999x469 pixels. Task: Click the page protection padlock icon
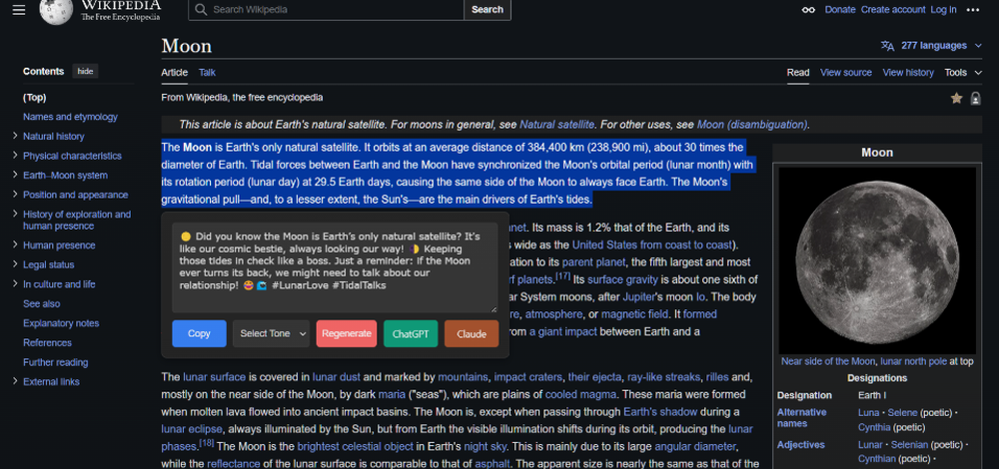coord(975,98)
